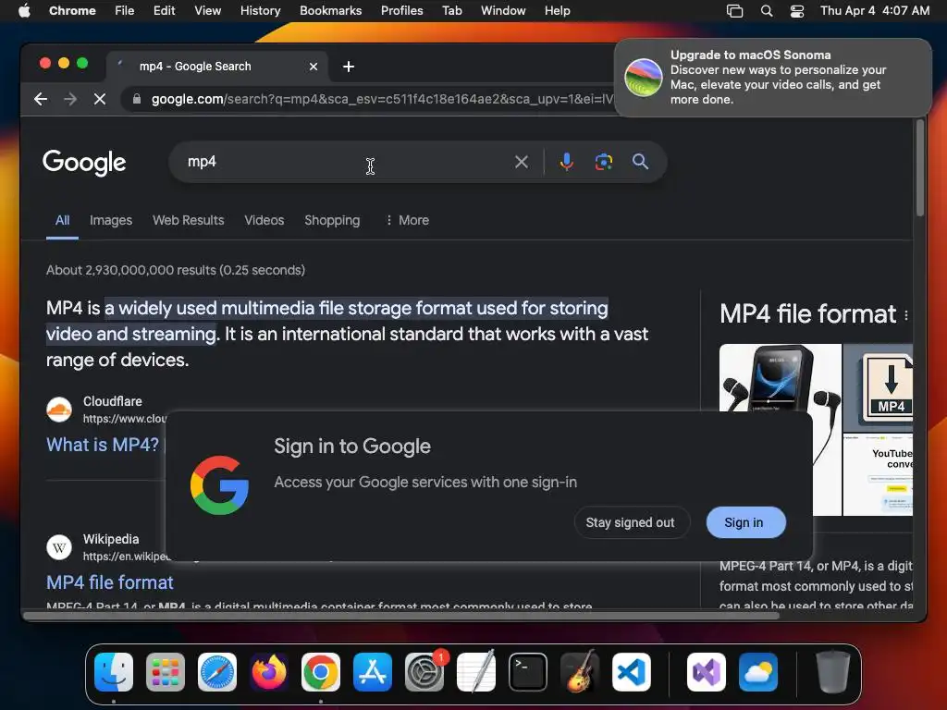Click the Sign in button
The width and height of the screenshot is (947, 710).
click(746, 522)
